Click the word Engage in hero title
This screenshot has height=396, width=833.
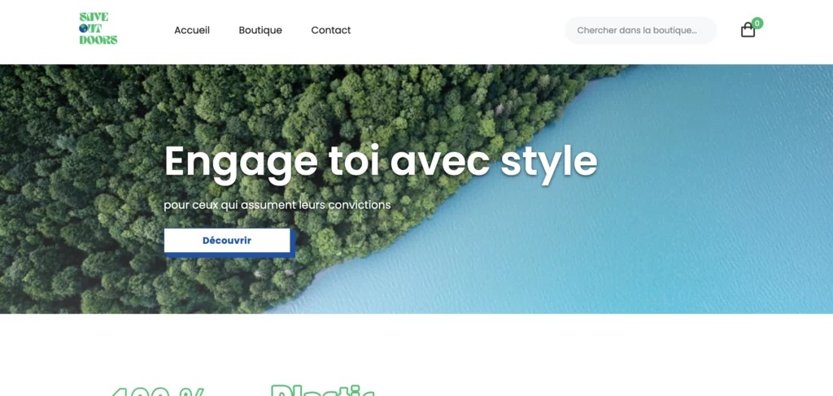pyautogui.click(x=241, y=163)
